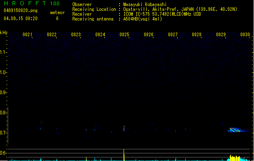Click the receiver value ICOM IC-575
The image size is (254, 161).
[x=137, y=14]
